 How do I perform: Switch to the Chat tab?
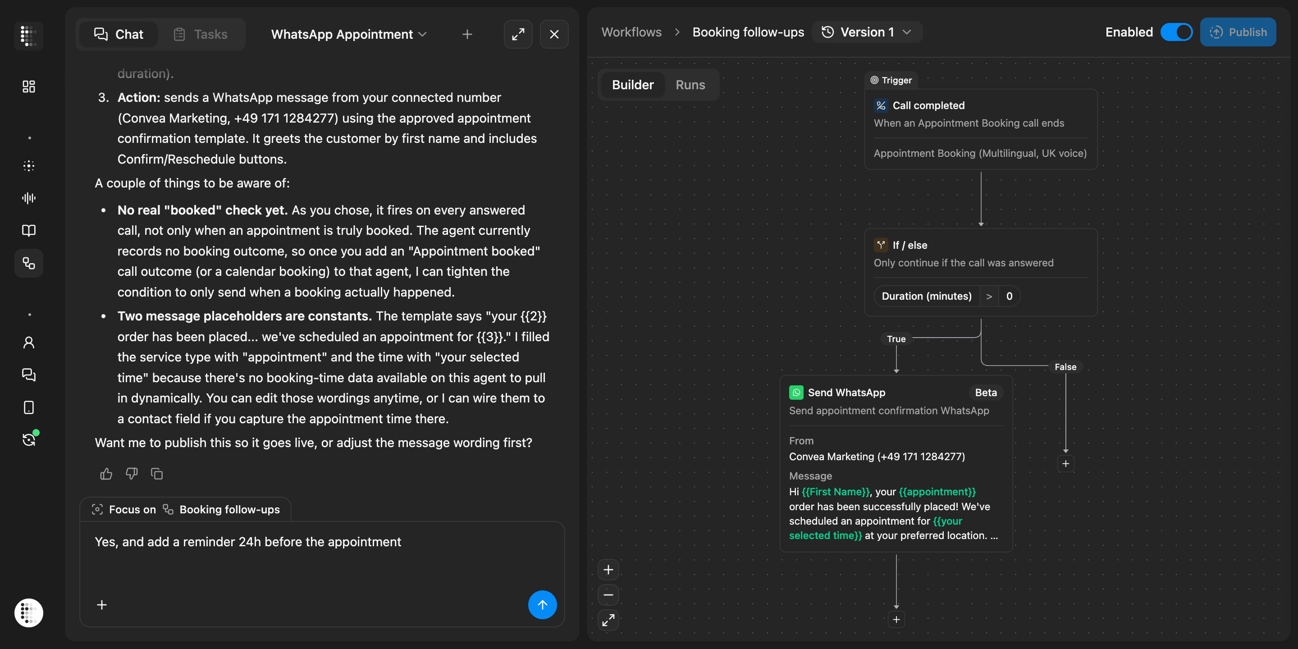tap(119, 34)
